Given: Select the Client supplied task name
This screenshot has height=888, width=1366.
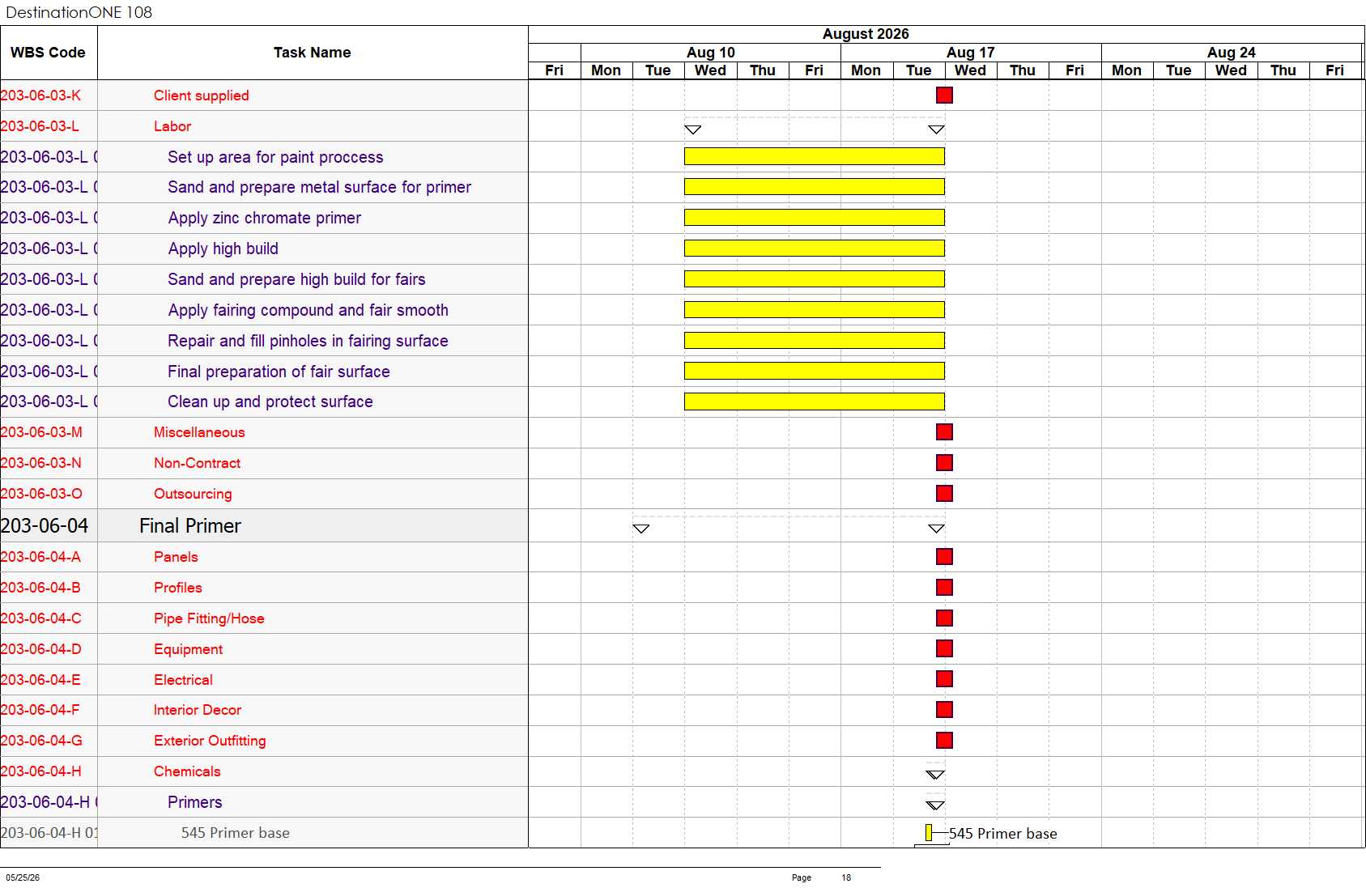Looking at the screenshot, I should click(x=202, y=96).
